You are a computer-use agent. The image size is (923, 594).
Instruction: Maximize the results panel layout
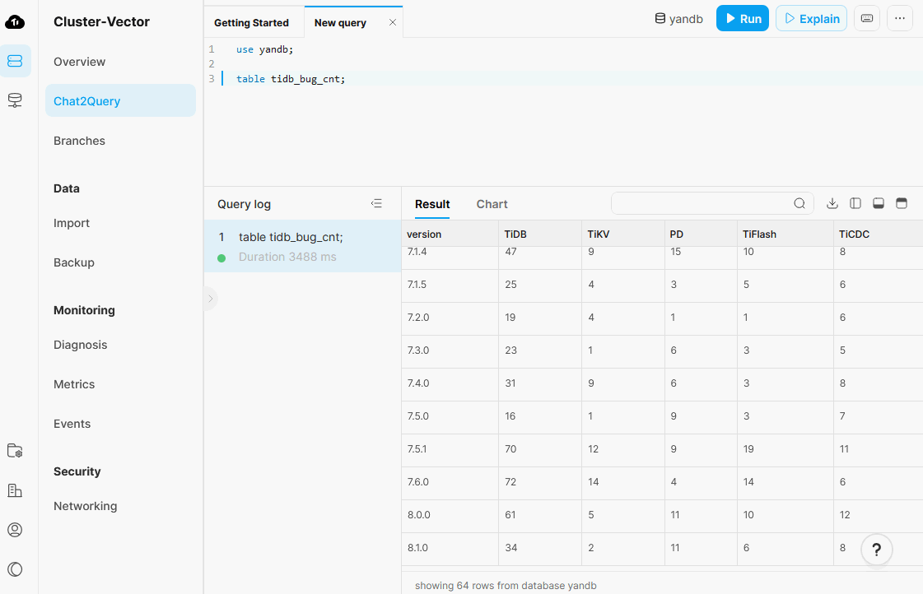[x=902, y=203]
